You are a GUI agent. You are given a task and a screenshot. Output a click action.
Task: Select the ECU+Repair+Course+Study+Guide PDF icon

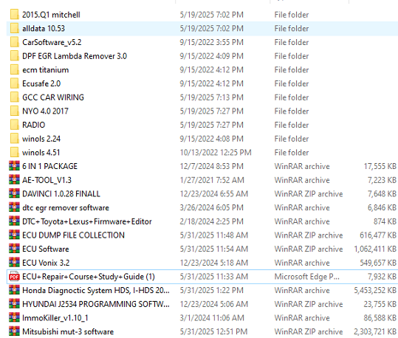pos(14,277)
